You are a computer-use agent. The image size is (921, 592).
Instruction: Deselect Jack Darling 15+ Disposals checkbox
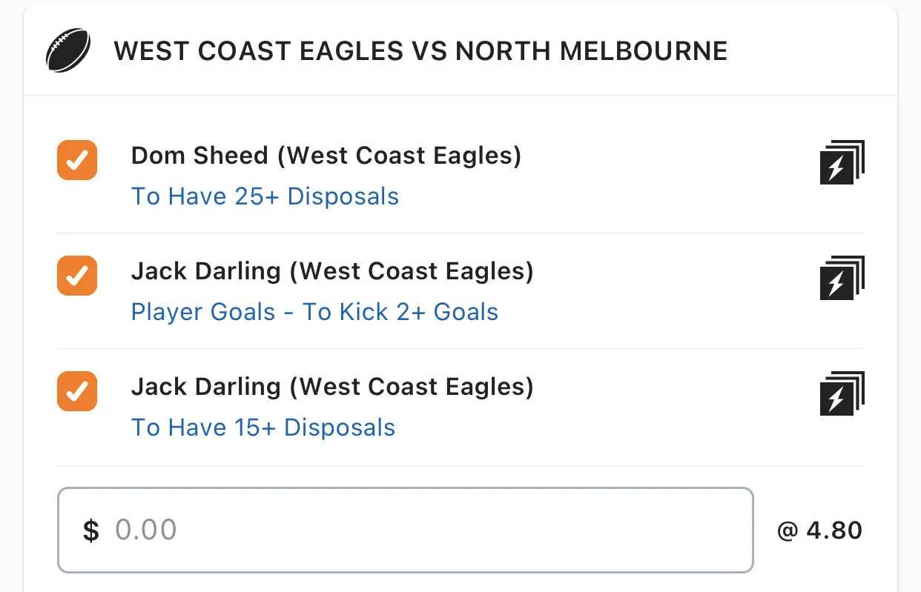(x=77, y=391)
